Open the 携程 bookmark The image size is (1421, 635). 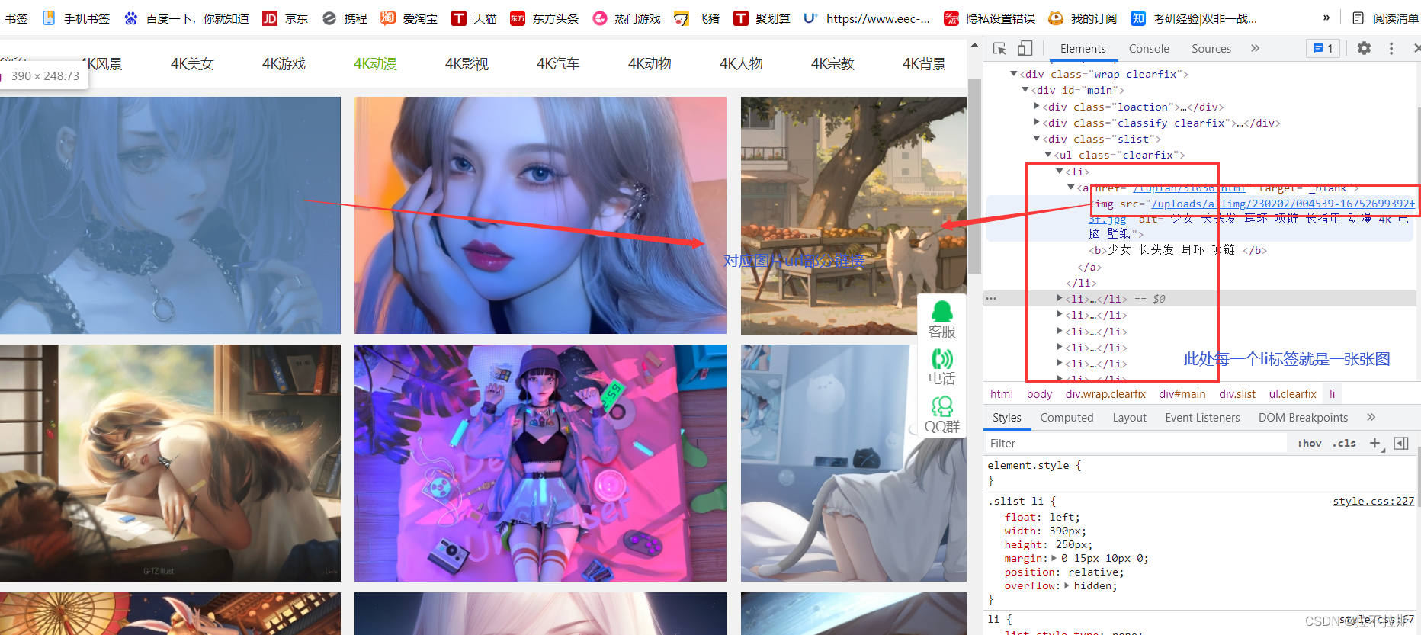345,18
